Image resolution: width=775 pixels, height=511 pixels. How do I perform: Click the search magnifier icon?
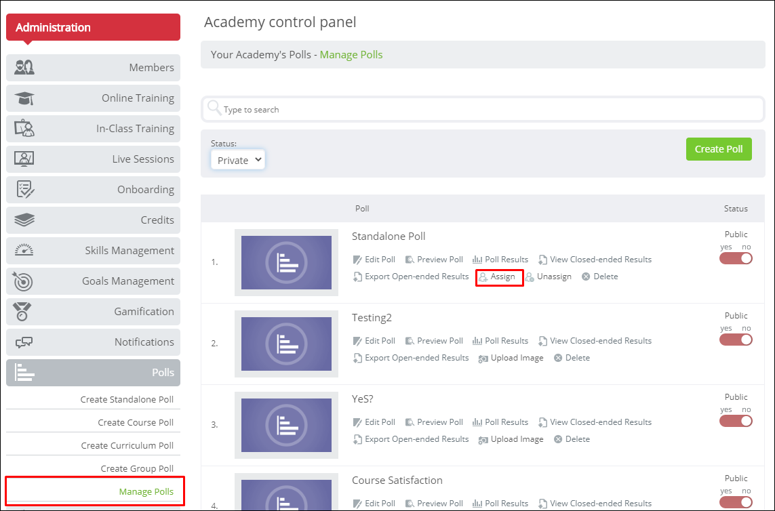coord(214,108)
